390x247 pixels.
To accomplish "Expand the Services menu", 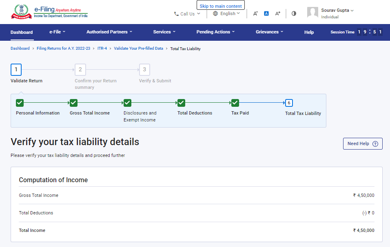I will tap(164, 32).
